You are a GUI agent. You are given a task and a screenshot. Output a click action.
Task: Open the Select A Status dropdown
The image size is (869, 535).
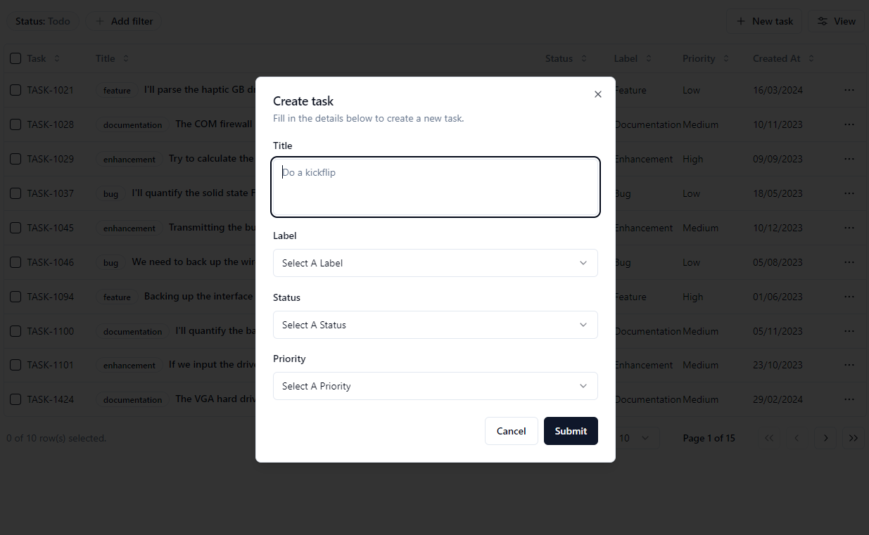[x=435, y=324]
